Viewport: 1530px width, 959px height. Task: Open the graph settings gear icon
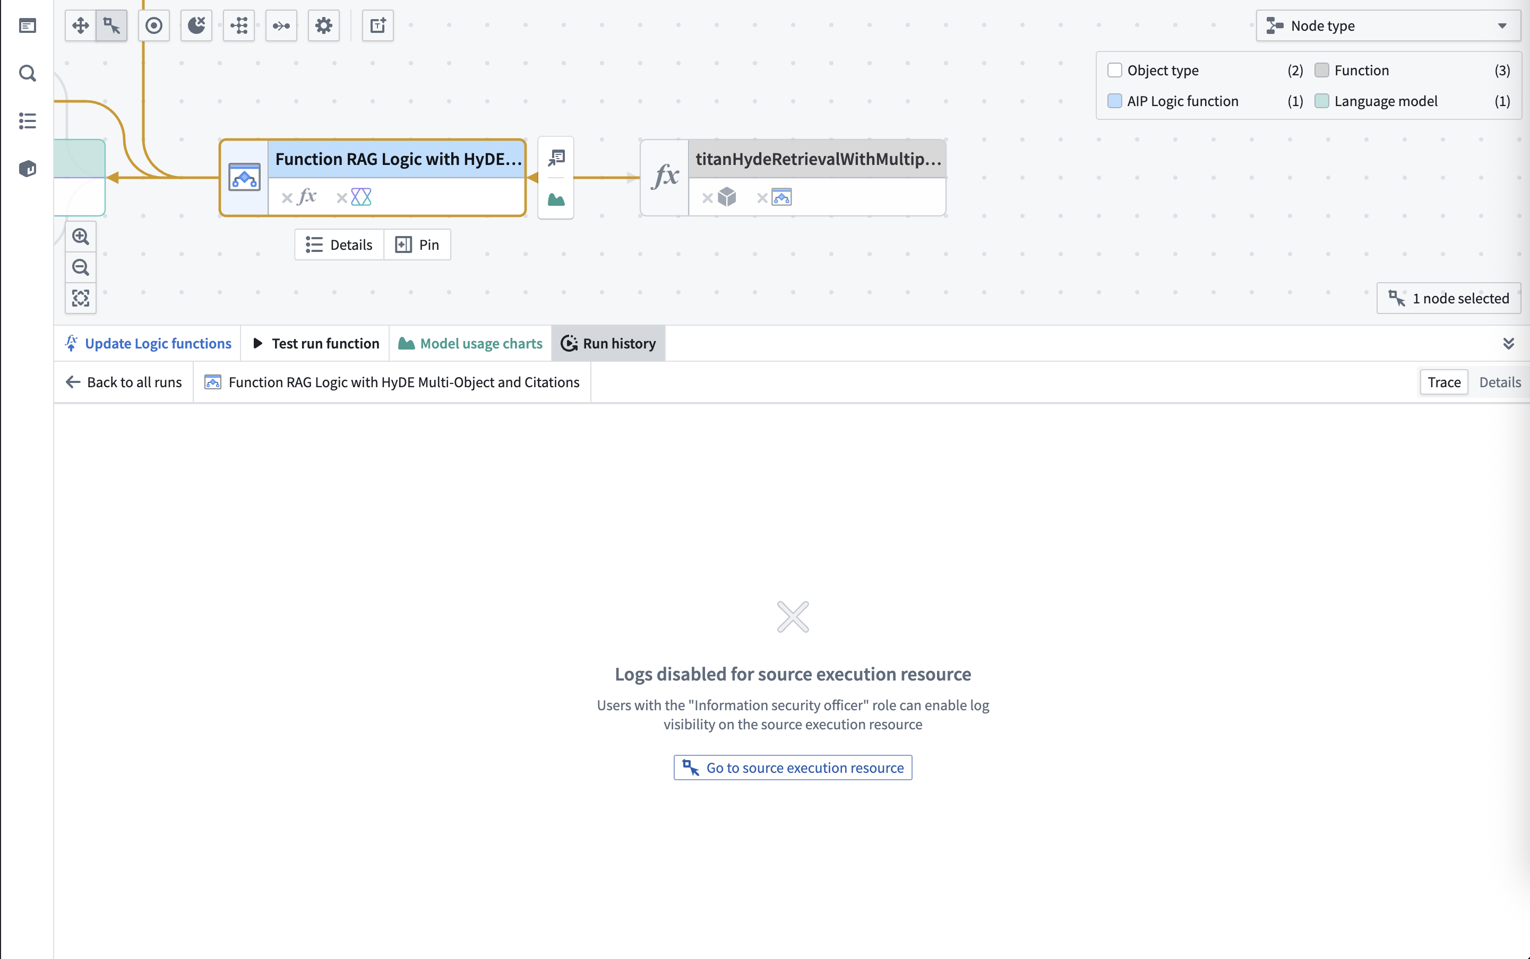click(x=324, y=25)
